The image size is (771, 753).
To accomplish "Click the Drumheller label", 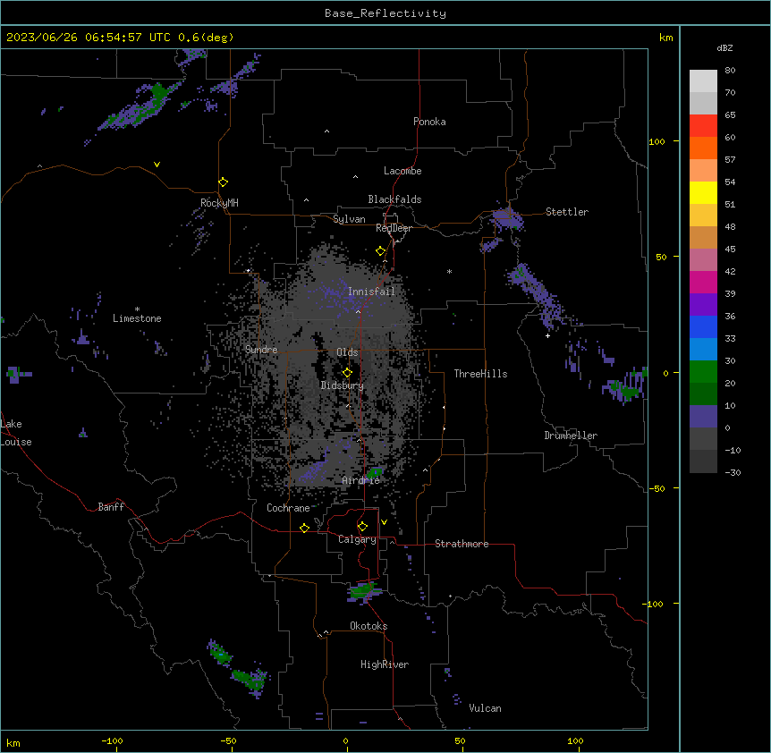I will [571, 436].
